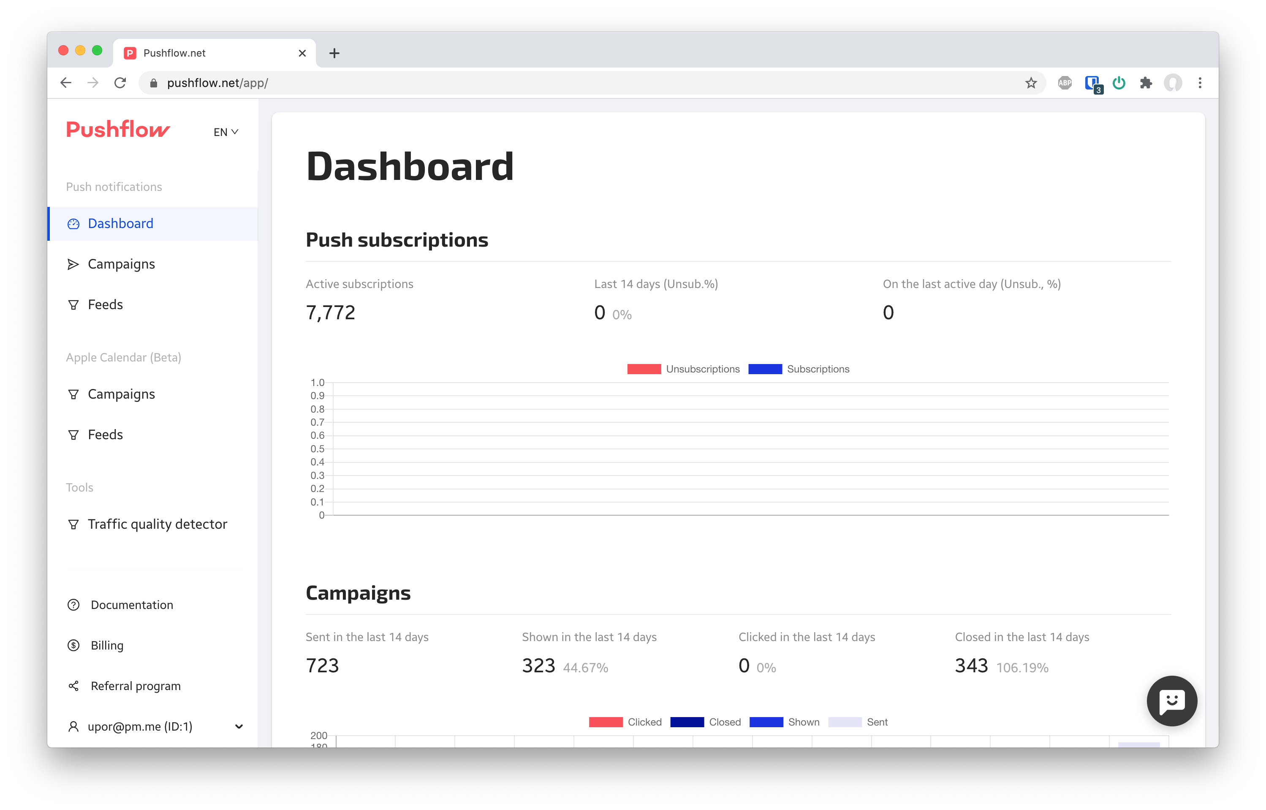Image resolution: width=1266 pixels, height=810 pixels.
Task: Open the chat support widget
Action: point(1171,701)
